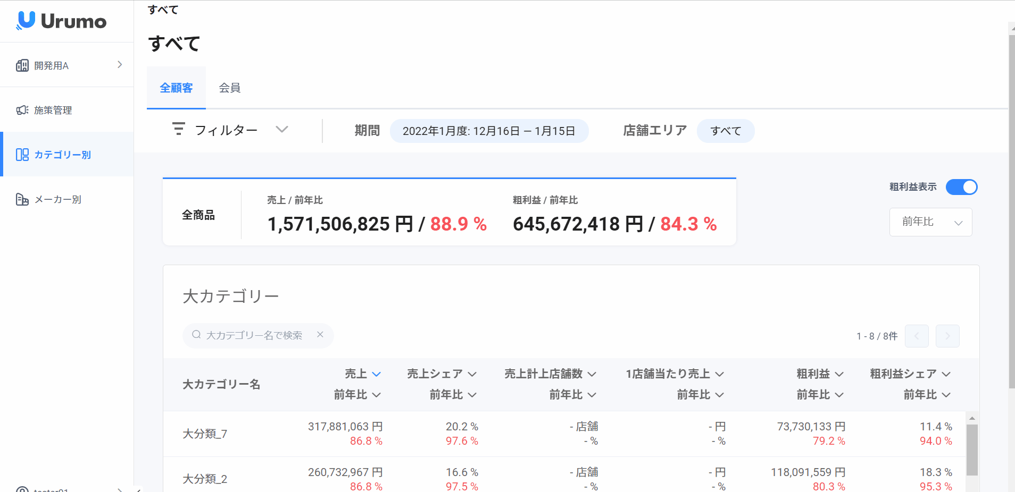Viewport: 1015px width, 492px height.
Task: Switch to the 会員 tab
Action: [x=230, y=88]
